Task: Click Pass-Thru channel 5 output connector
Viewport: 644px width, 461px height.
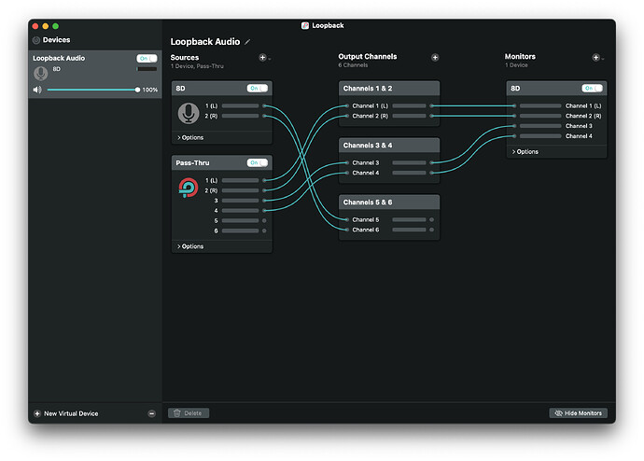Action: pyautogui.click(x=264, y=221)
